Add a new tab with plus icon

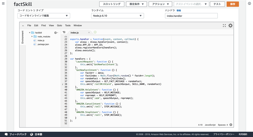click(x=95, y=32)
